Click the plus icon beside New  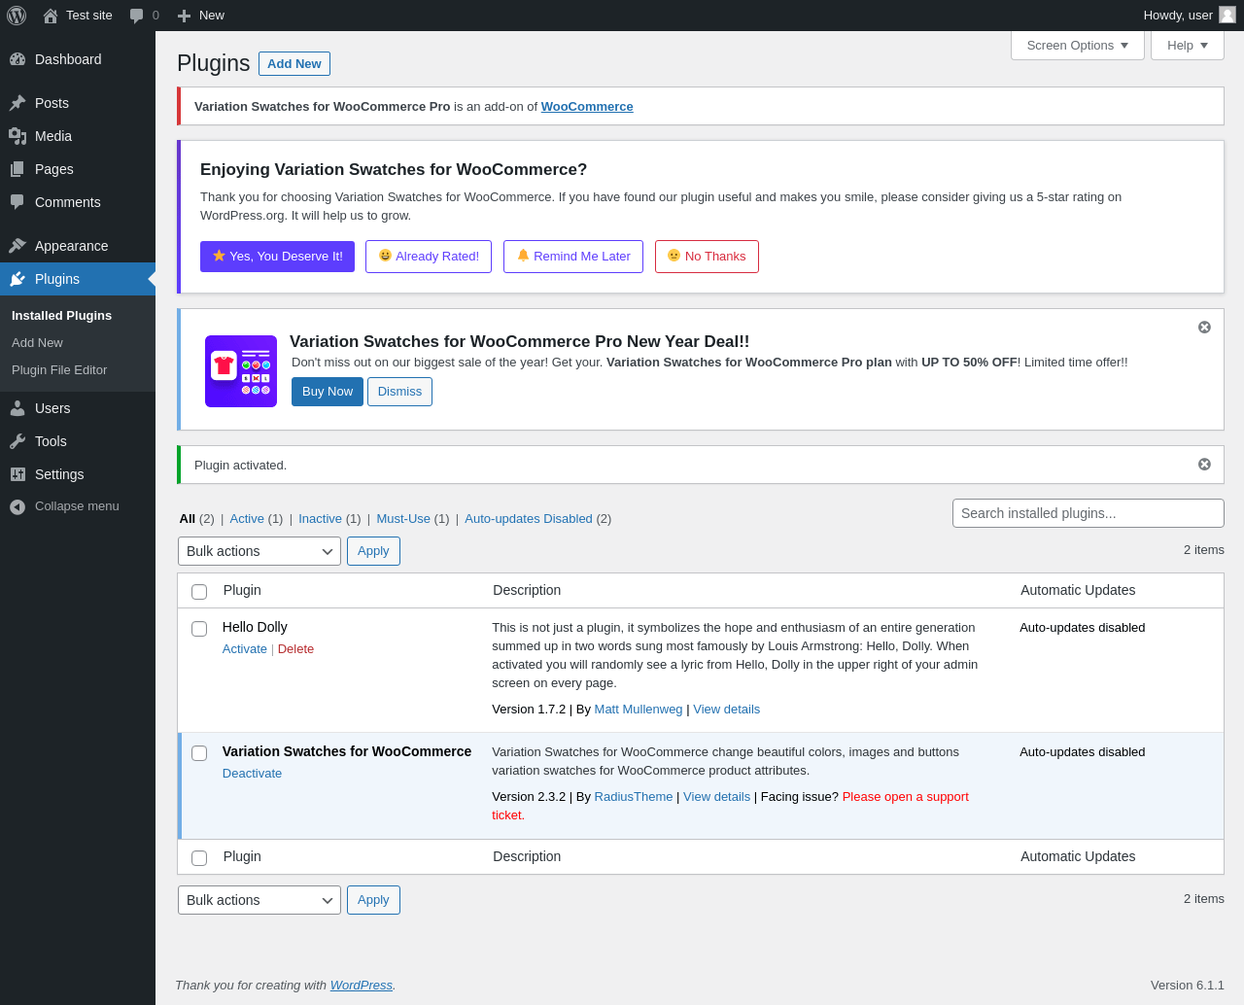coord(184,16)
